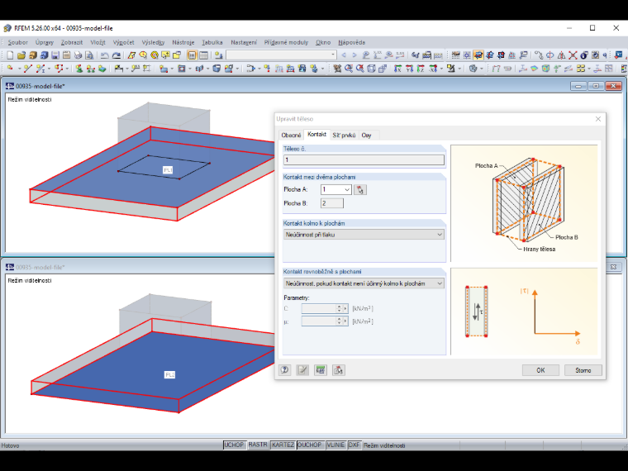Toggle VLINIE guidelines in status bar
Viewport: 628px width, 471px height.
[x=335, y=445]
